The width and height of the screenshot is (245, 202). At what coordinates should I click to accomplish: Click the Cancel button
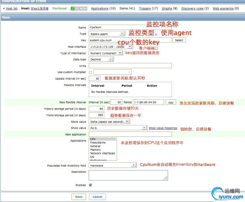pos(97,197)
